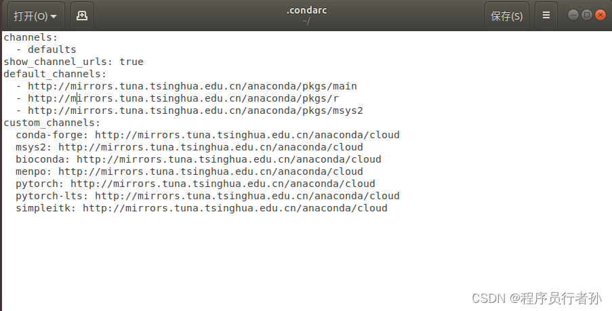This screenshot has height=311, width=612.
Task: Click the bioconda channel line
Action: point(198,159)
